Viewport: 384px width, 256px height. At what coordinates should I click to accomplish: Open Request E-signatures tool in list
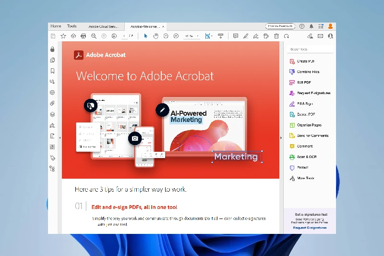click(x=310, y=93)
